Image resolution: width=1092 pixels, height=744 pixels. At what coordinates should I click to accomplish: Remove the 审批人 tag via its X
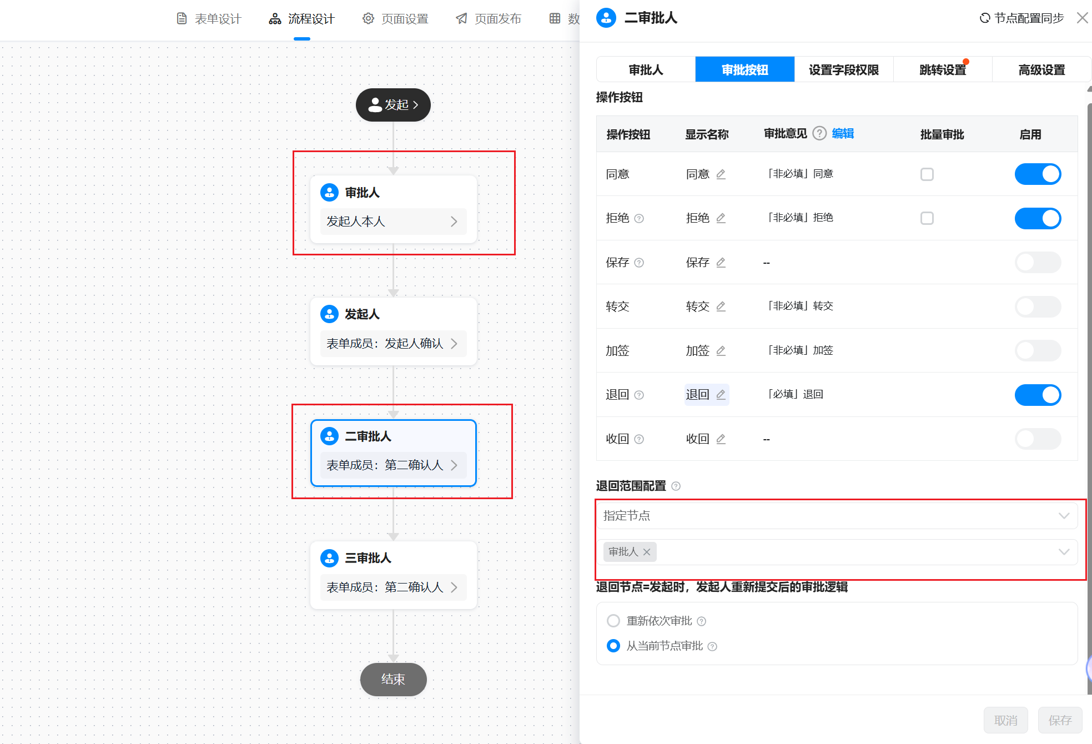click(x=647, y=552)
